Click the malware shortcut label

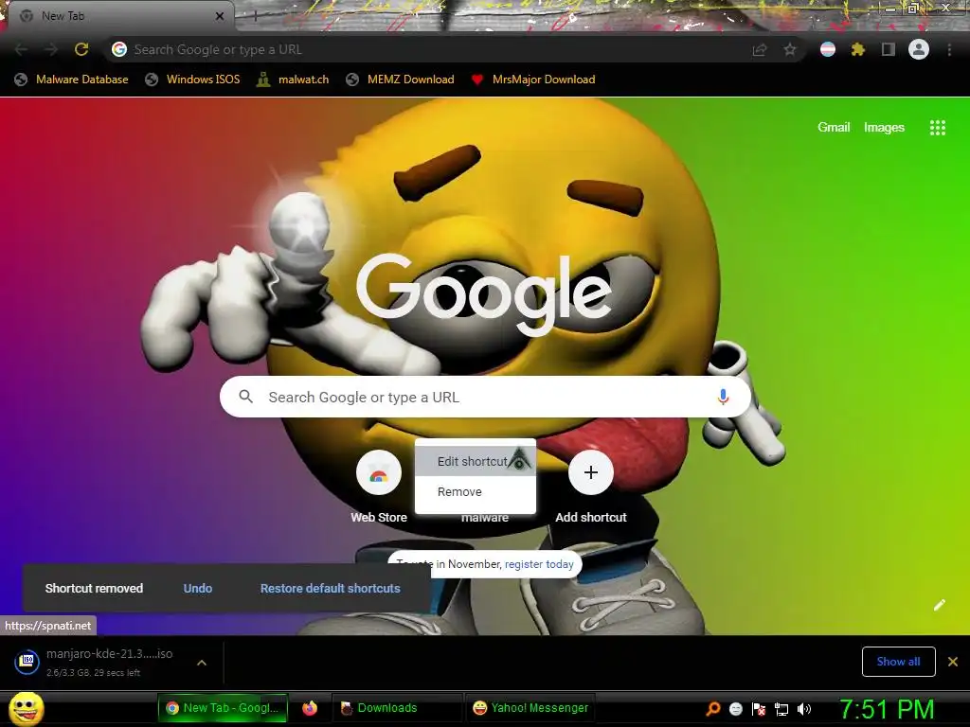[x=485, y=518]
